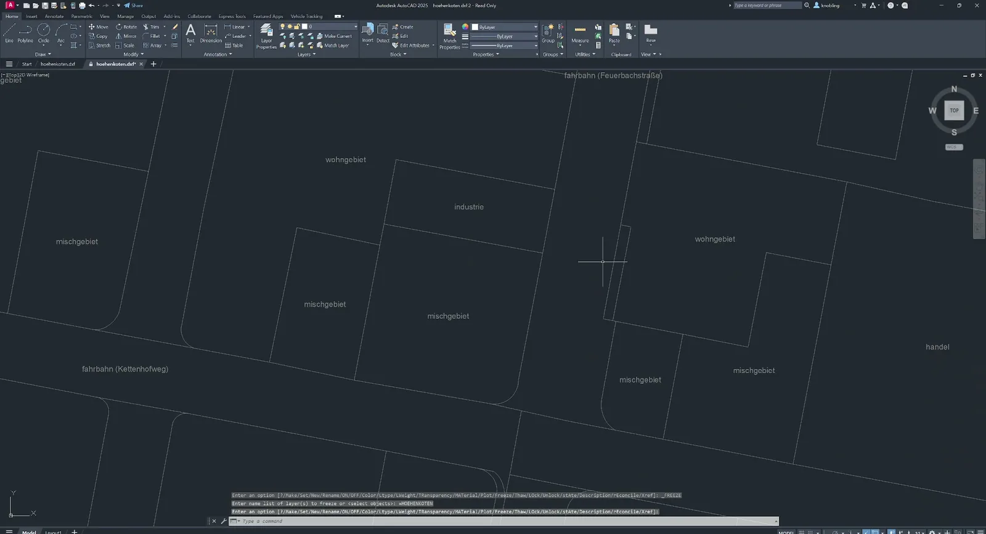Activate the Copy command
The height and width of the screenshot is (534, 986).
pyautogui.click(x=98, y=36)
